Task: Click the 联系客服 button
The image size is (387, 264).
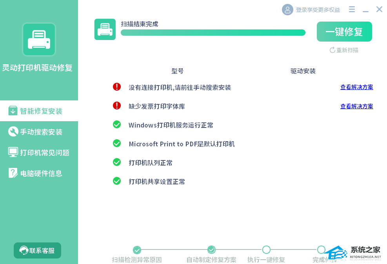Action: 37,250
